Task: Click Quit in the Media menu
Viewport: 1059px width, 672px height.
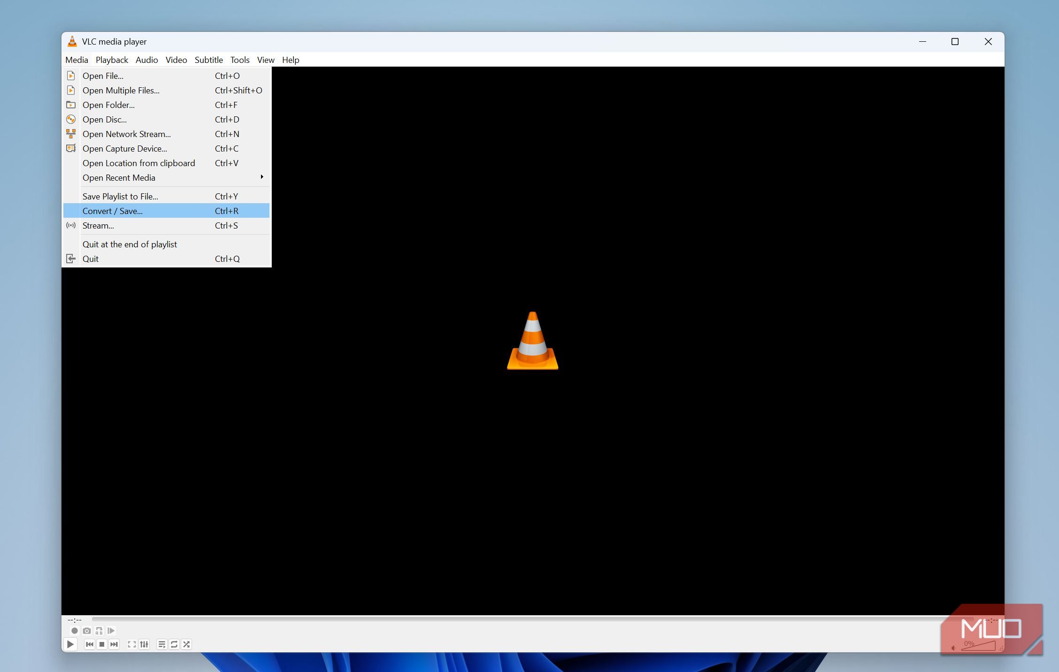Action: pos(166,259)
